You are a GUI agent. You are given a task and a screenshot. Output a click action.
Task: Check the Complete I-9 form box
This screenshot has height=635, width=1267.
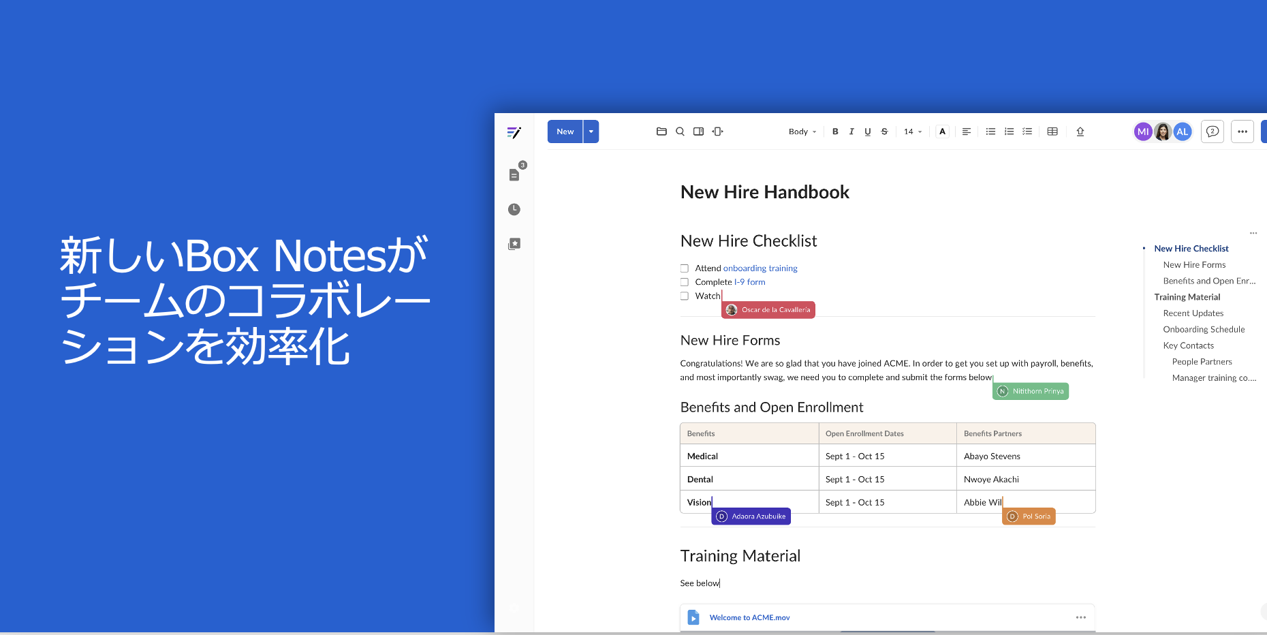684,282
